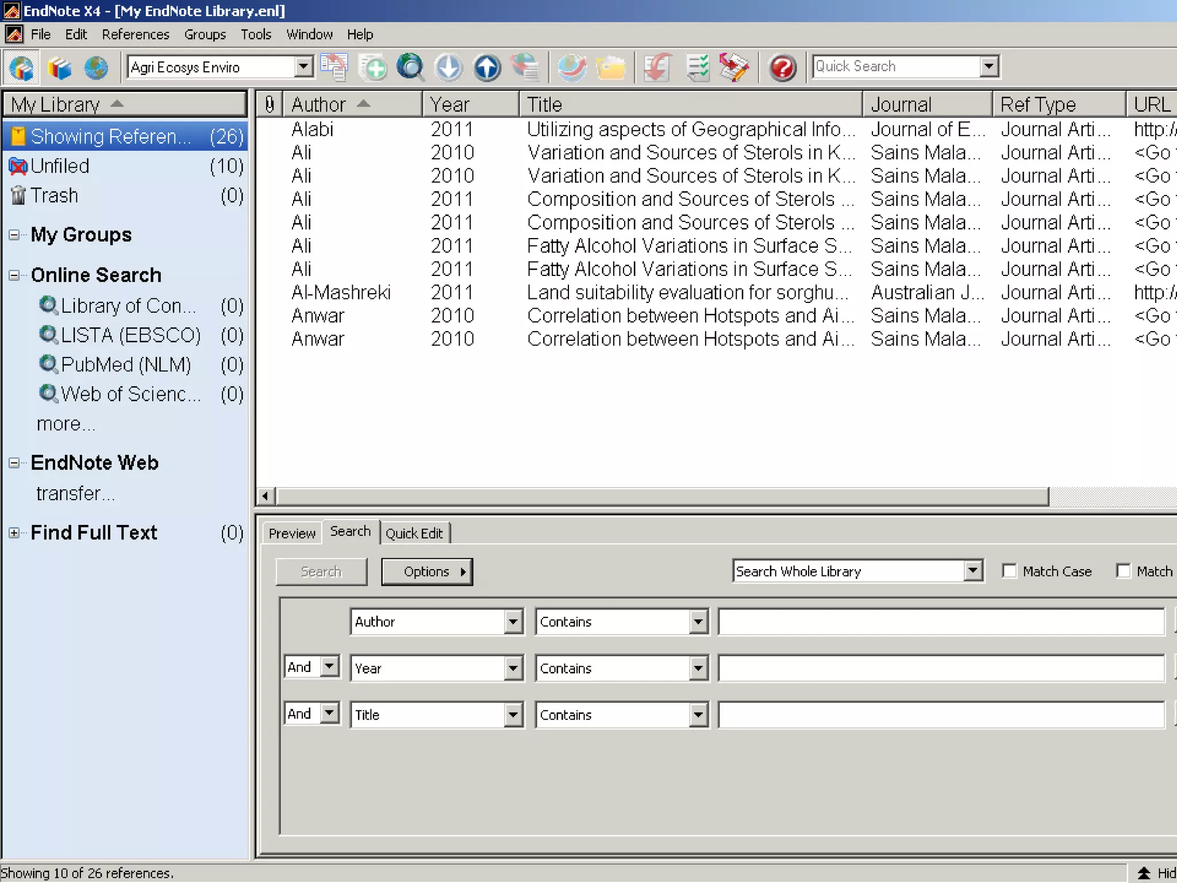Click the Open File folder icon
This screenshot has width=1177, height=883.
coord(610,67)
